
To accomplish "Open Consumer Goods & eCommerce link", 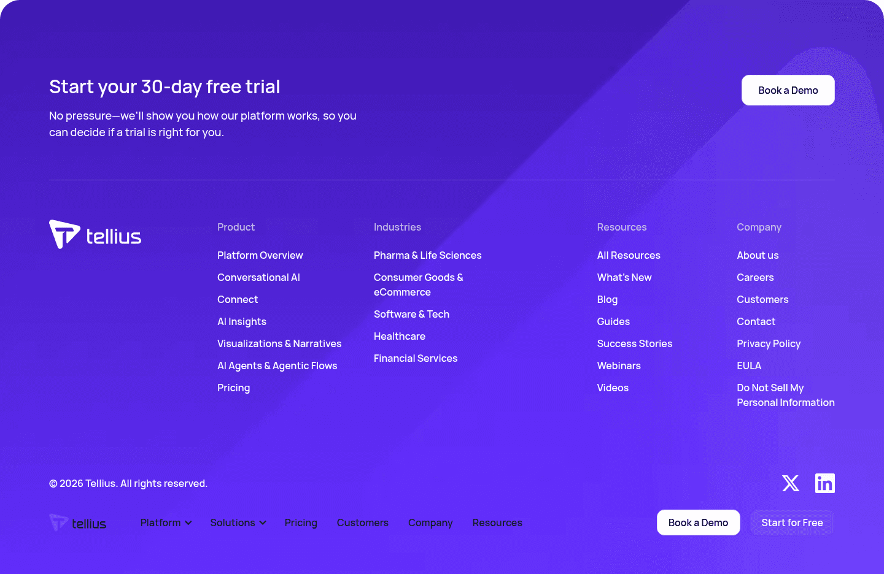I will pyautogui.click(x=419, y=285).
